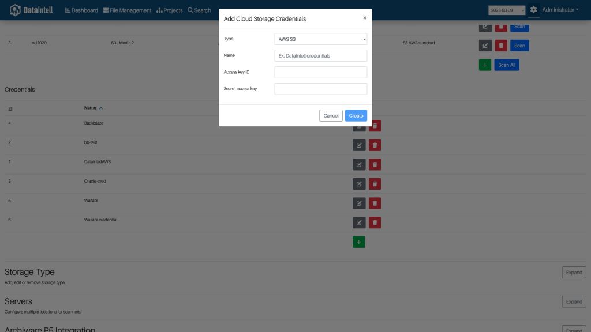Add a new storage with green plus beside Scan All
Screen dimensions: 591x332
pos(485,65)
